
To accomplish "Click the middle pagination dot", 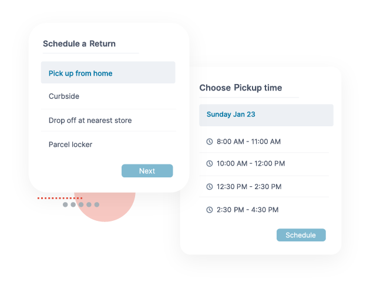I will [81, 204].
